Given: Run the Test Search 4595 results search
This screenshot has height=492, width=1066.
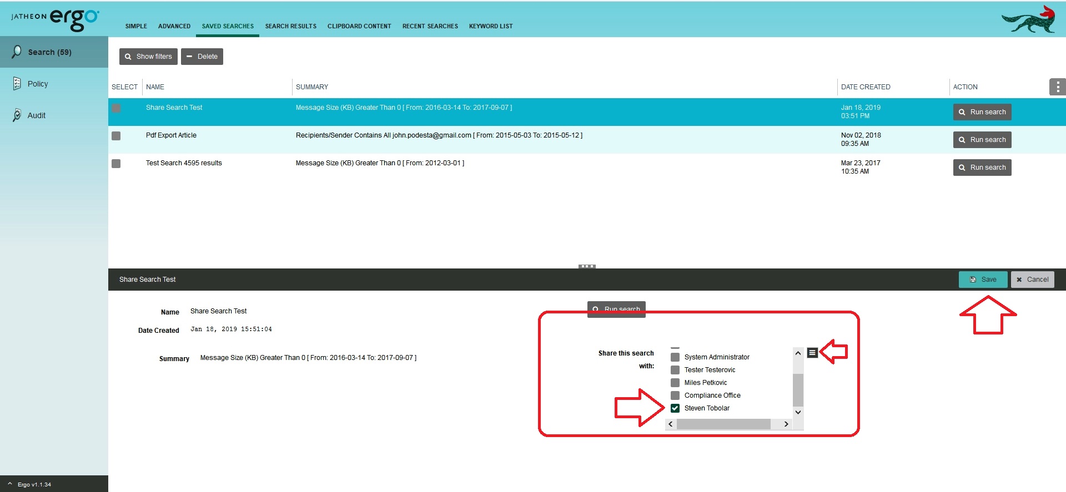Looking at the screenshot, I should point(982,168).
